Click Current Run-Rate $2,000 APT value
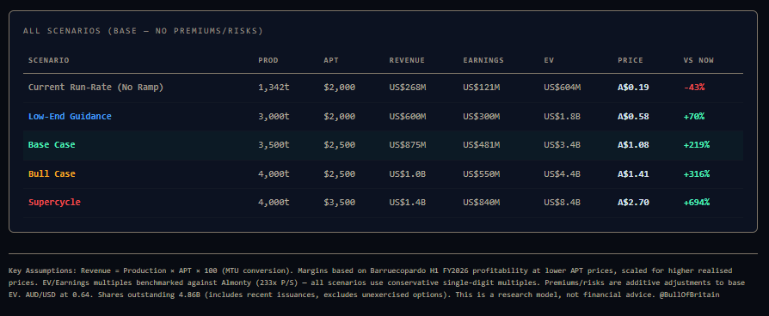769x316 pixels. pyautogui.click(x=340, y=88)
